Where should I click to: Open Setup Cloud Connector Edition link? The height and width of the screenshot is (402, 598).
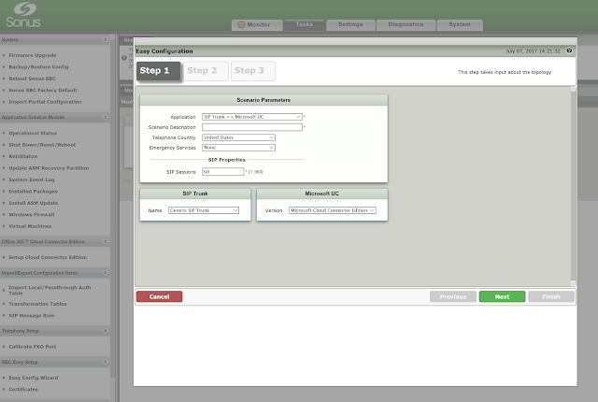pyautogui.click(x=48, y=257)
